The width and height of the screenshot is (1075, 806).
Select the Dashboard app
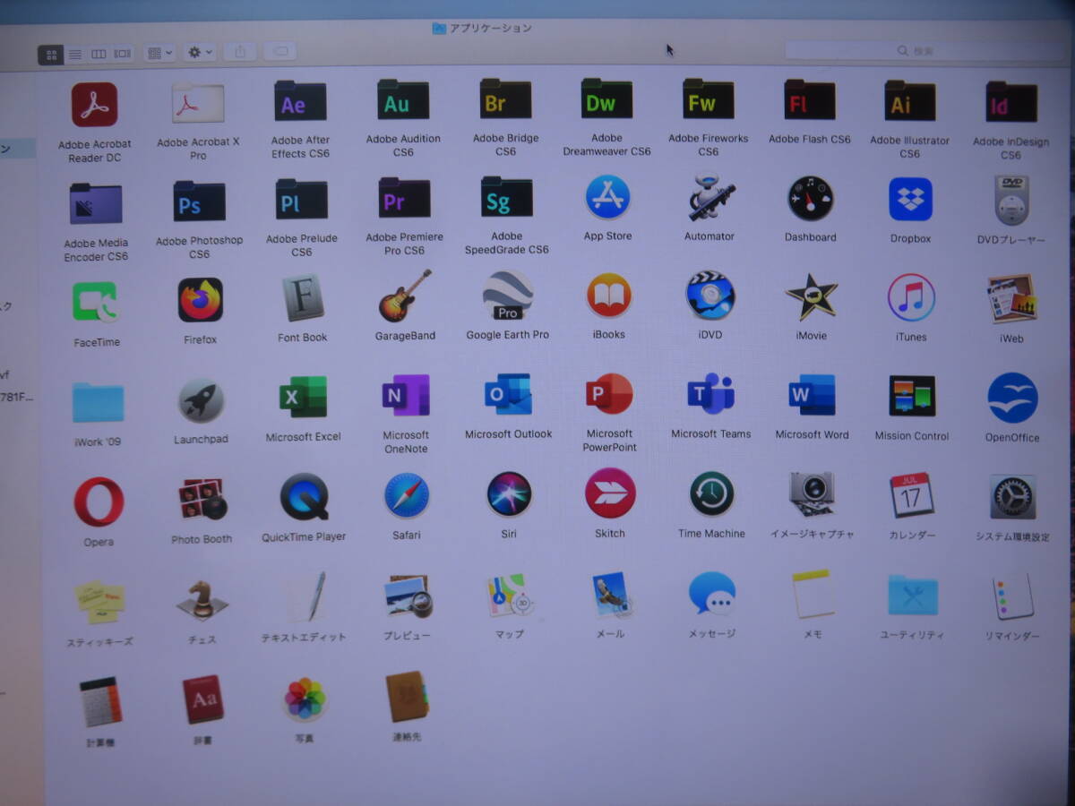coord(811,199)
